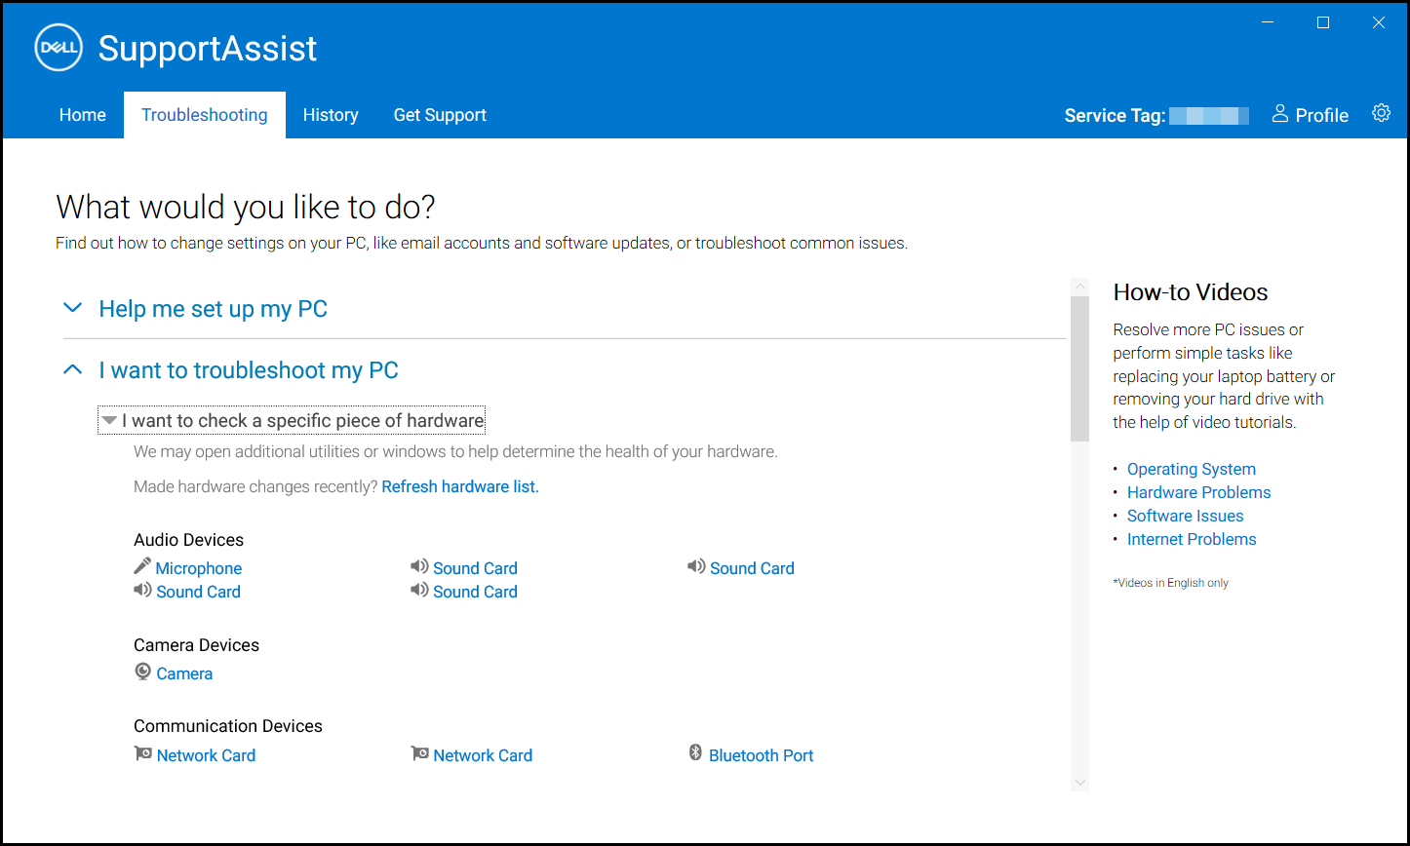Image resolution: width=1410 pixels, height=846 pixels.
Task: Click the Network Card icon in first column
Action: [x=142, y=754]
